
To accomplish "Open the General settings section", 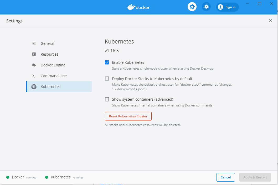I will [47, 43].
